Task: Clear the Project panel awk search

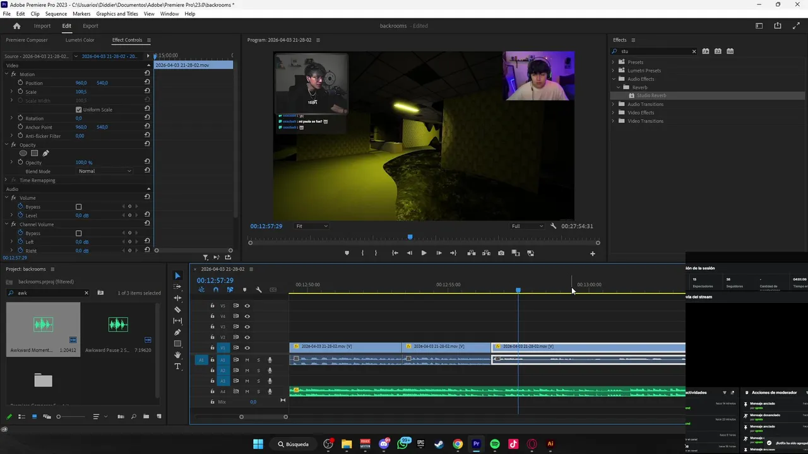Action: (86, 293)
